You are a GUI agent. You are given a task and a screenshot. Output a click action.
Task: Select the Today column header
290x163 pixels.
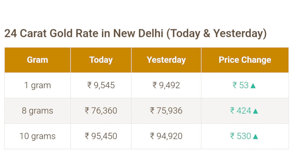pos(101,60)
